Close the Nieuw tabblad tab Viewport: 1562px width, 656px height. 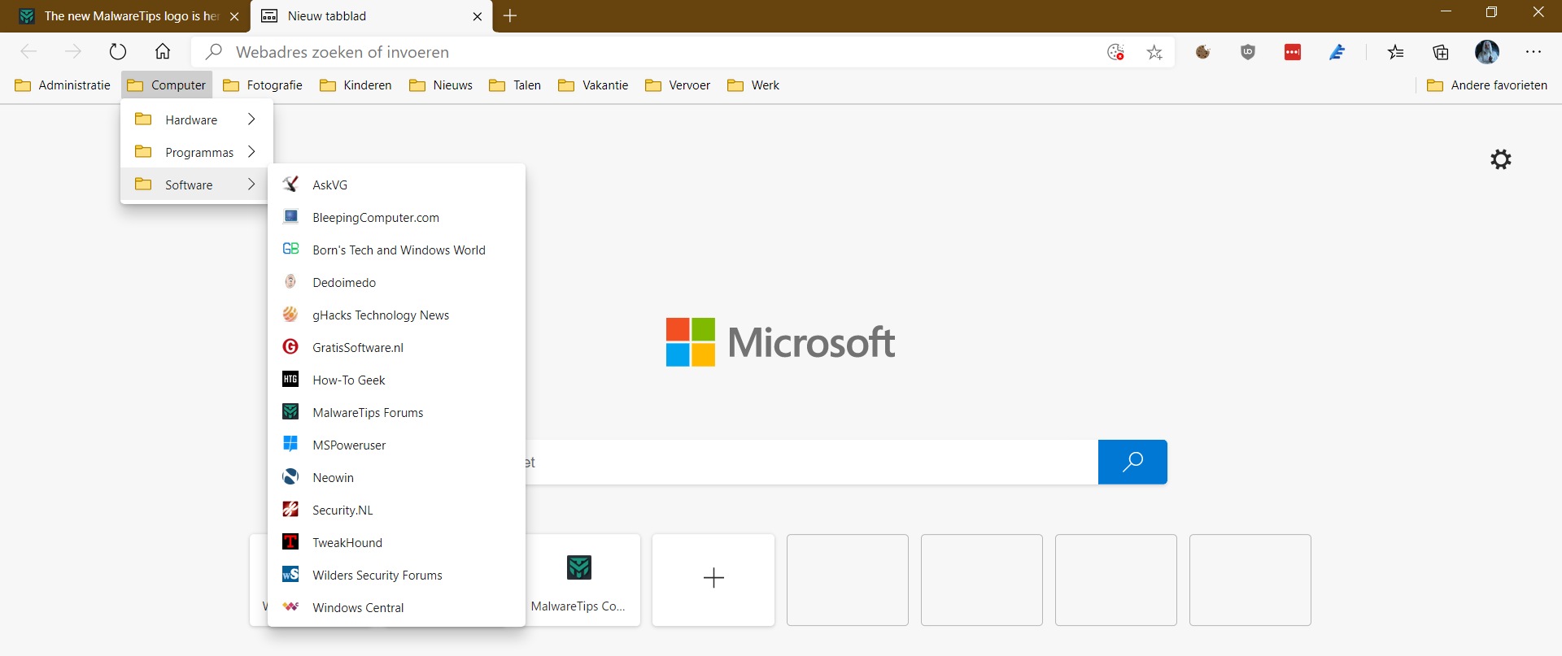point(478,16)
